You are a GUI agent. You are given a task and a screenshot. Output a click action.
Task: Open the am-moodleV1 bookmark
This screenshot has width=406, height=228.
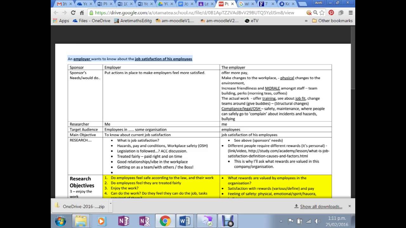pyautogui.click(x=175, y=21)
